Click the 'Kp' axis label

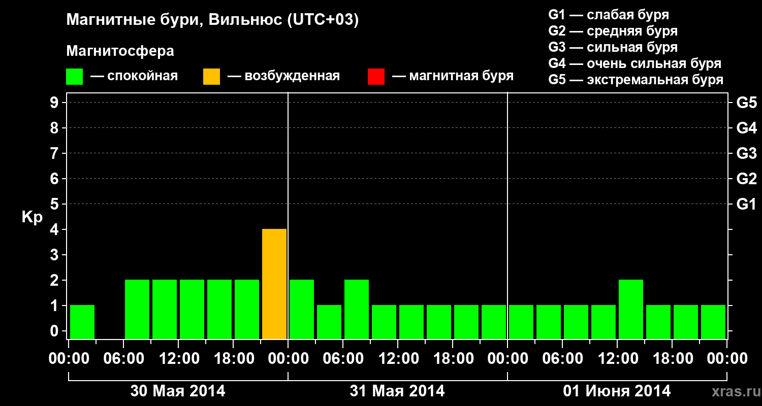click(32, 218)
